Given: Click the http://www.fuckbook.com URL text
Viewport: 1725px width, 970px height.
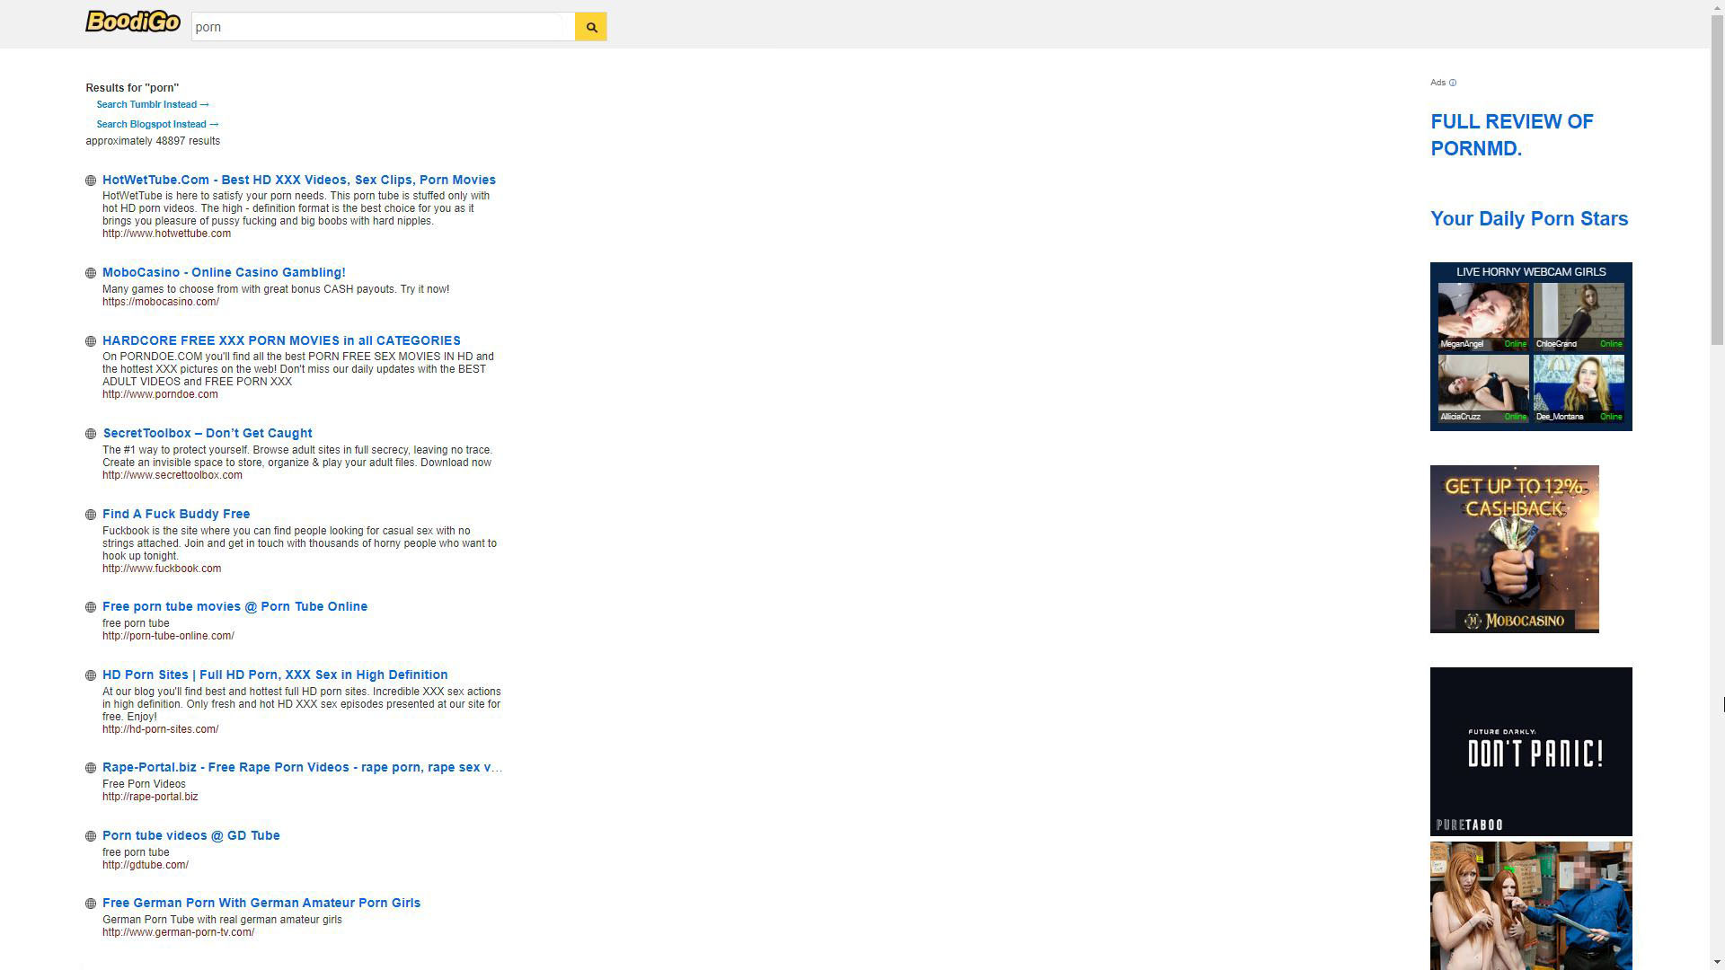Looking at the screenshot, I should (162, 569).
